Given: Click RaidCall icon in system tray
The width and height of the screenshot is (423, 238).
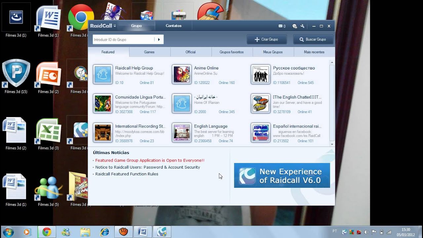Looking at the screenshot, I should tap(344, 232).
